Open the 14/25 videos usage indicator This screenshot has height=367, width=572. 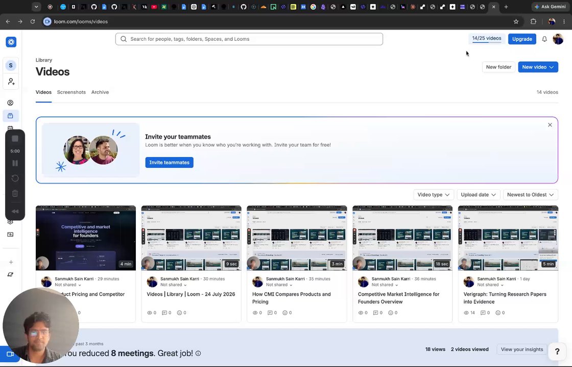click(487, 39)
